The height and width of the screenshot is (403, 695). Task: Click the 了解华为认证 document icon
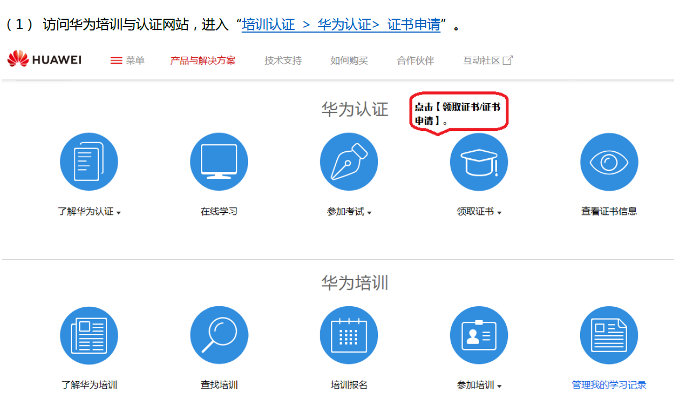(89, 161)
